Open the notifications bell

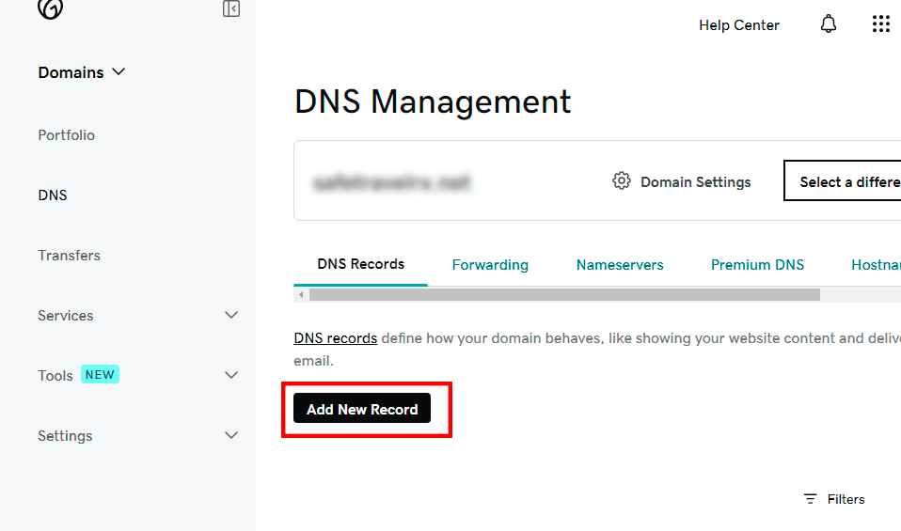pyautogui.click(x=828, y=24)
